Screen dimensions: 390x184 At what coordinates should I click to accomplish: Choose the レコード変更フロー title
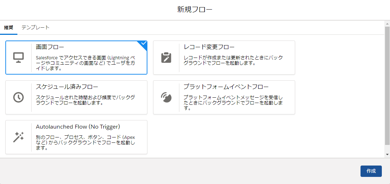pyautogui.click(x=209, y=47)
